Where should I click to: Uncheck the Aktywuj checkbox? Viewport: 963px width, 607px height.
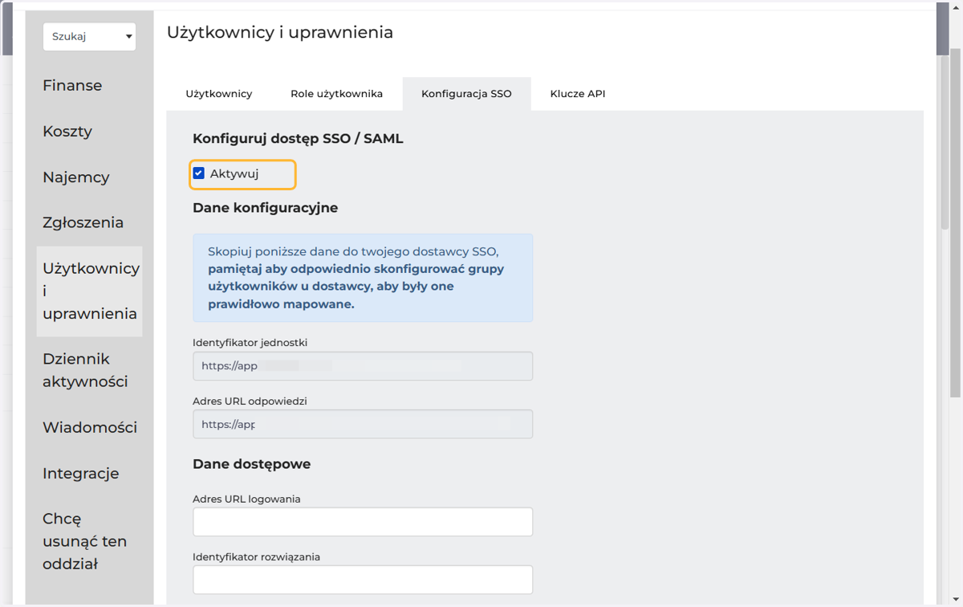199,173
